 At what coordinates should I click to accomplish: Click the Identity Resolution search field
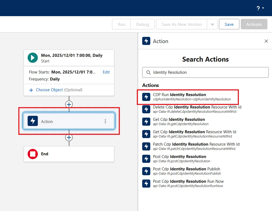(x=205, y=72)
